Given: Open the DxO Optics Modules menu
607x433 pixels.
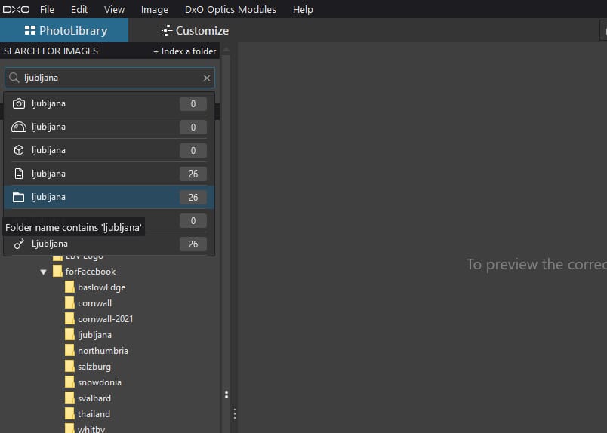Looking at the screenshot, I should point(230,9).
